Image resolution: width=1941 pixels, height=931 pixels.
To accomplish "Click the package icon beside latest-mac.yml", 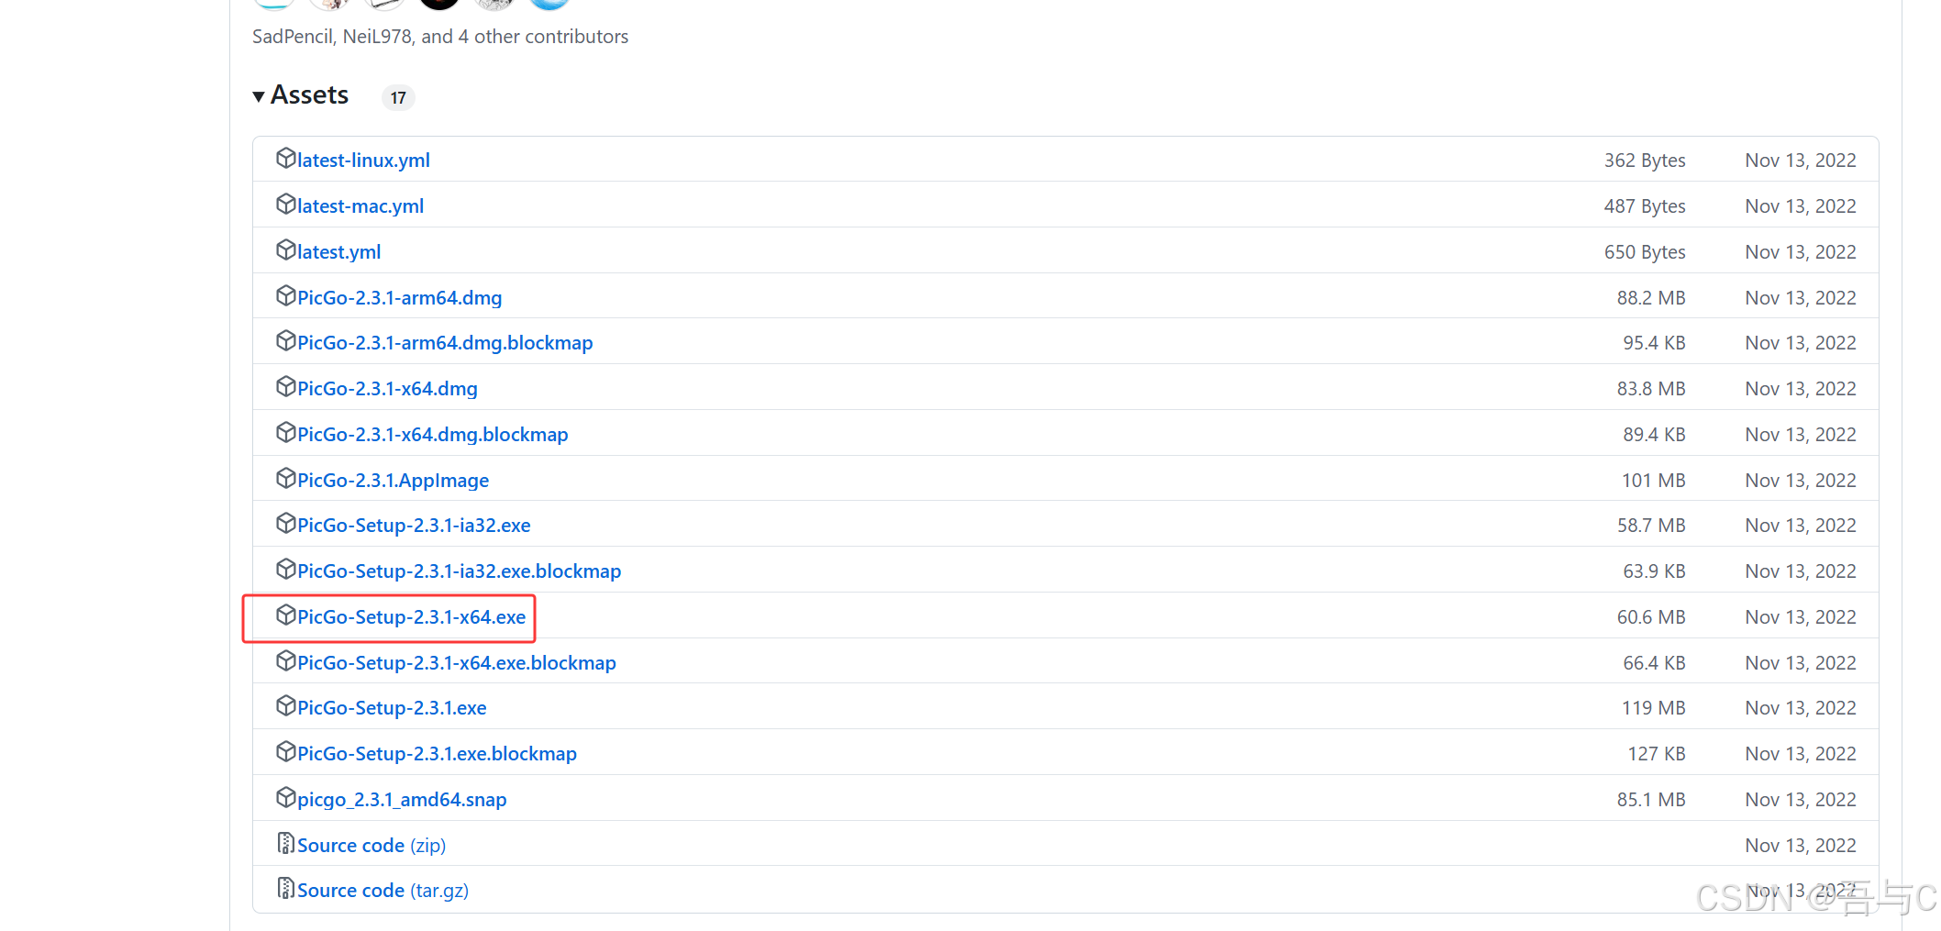I will click(285, 205).
